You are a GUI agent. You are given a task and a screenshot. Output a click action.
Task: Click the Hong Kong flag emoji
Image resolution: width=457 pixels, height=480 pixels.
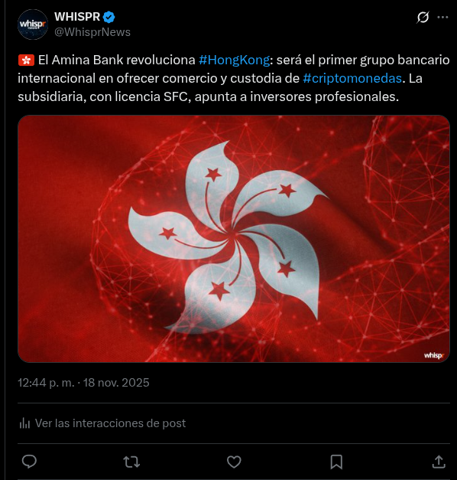[26, 60]
